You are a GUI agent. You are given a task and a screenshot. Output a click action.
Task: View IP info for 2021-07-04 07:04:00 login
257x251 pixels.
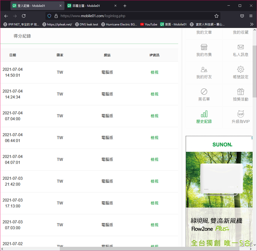[155, 116]
